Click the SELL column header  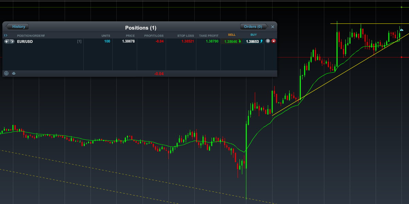pos(232,35)
